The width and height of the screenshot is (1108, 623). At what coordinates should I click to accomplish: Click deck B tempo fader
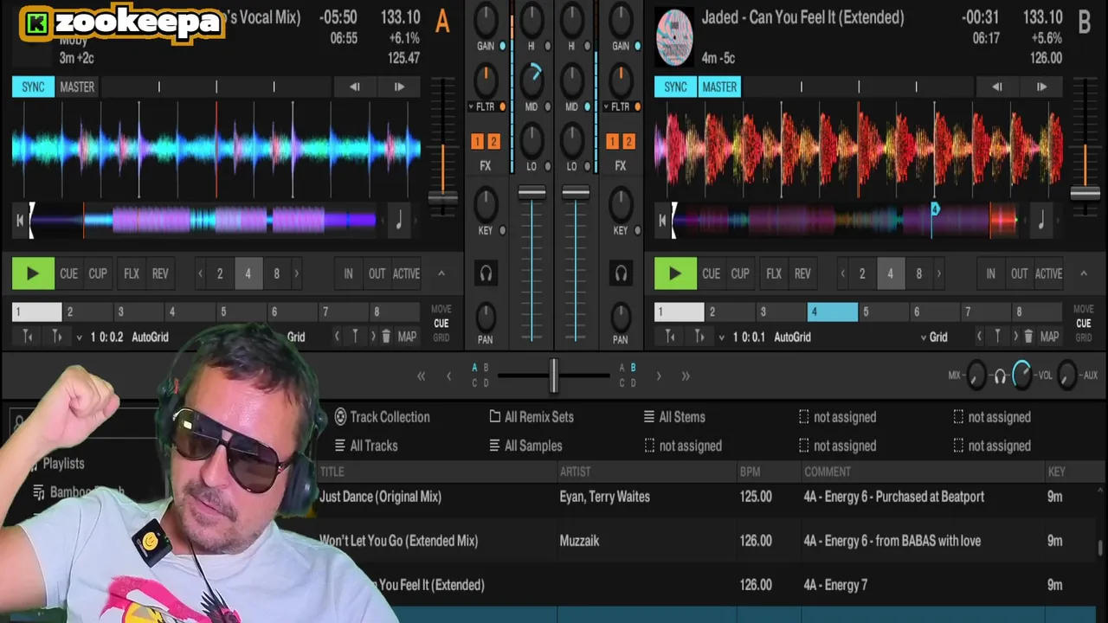point(1085,194)
